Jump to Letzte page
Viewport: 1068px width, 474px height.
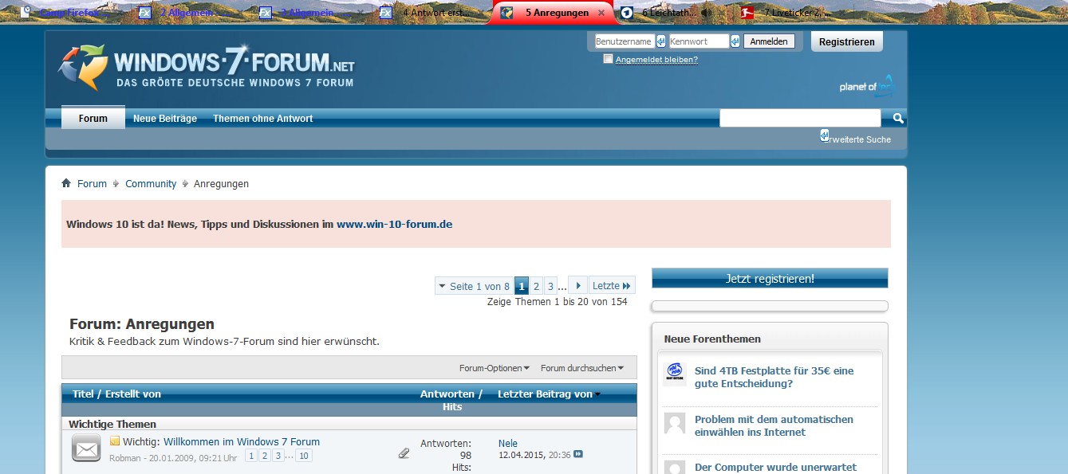(x=612, y=285)
